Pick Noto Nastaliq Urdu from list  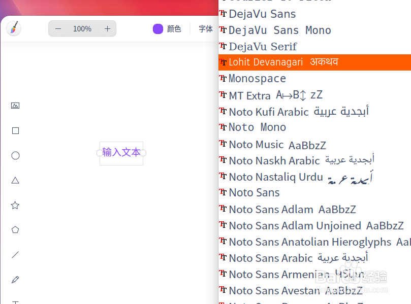314,177
